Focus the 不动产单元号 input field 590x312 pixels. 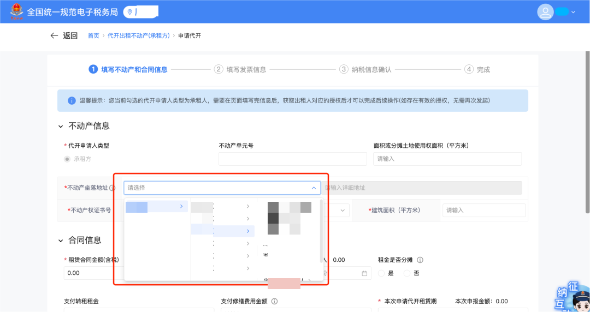coord(293,159)
